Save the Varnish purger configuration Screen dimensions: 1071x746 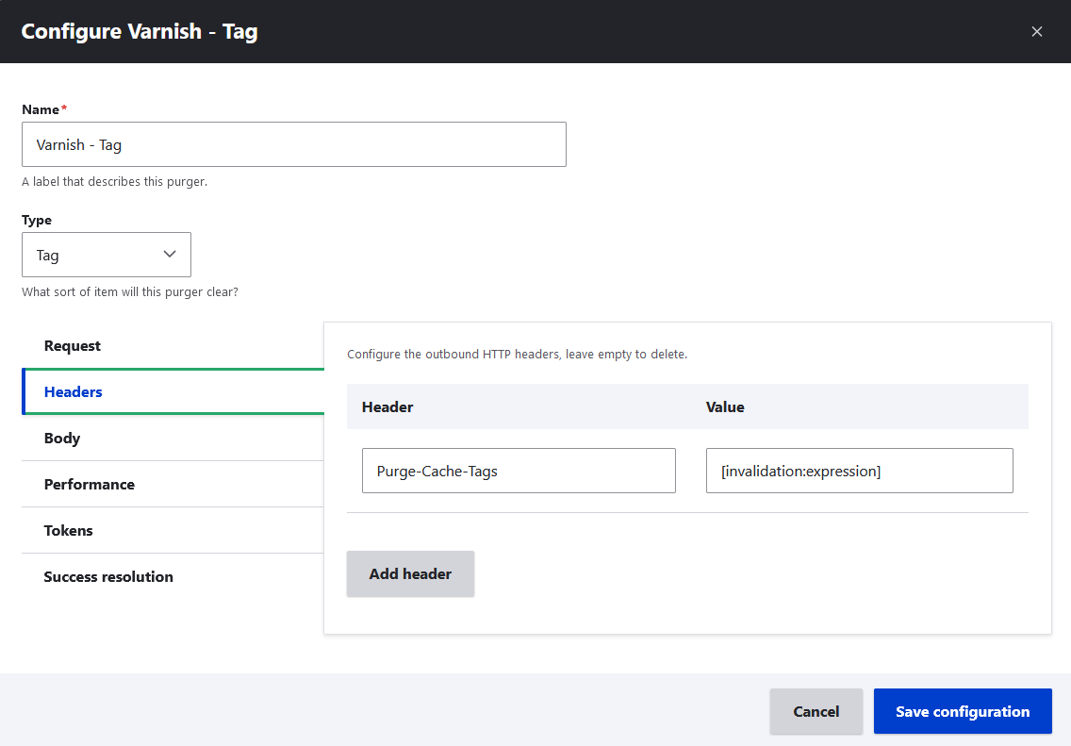point(962,711)
